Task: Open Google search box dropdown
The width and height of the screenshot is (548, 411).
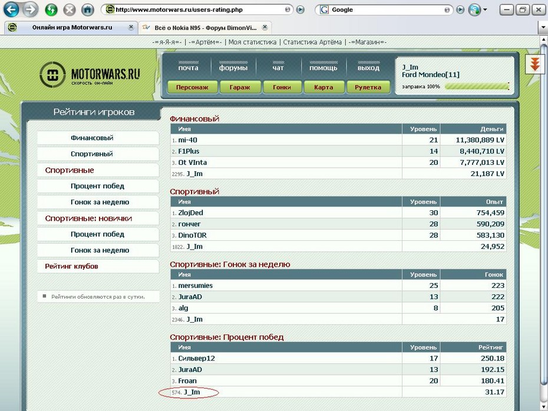Action: [447, 10]
